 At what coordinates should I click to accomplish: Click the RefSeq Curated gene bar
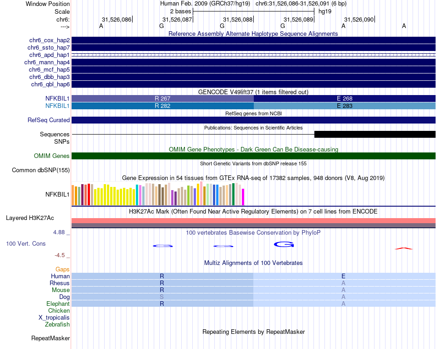click(253, 120)
